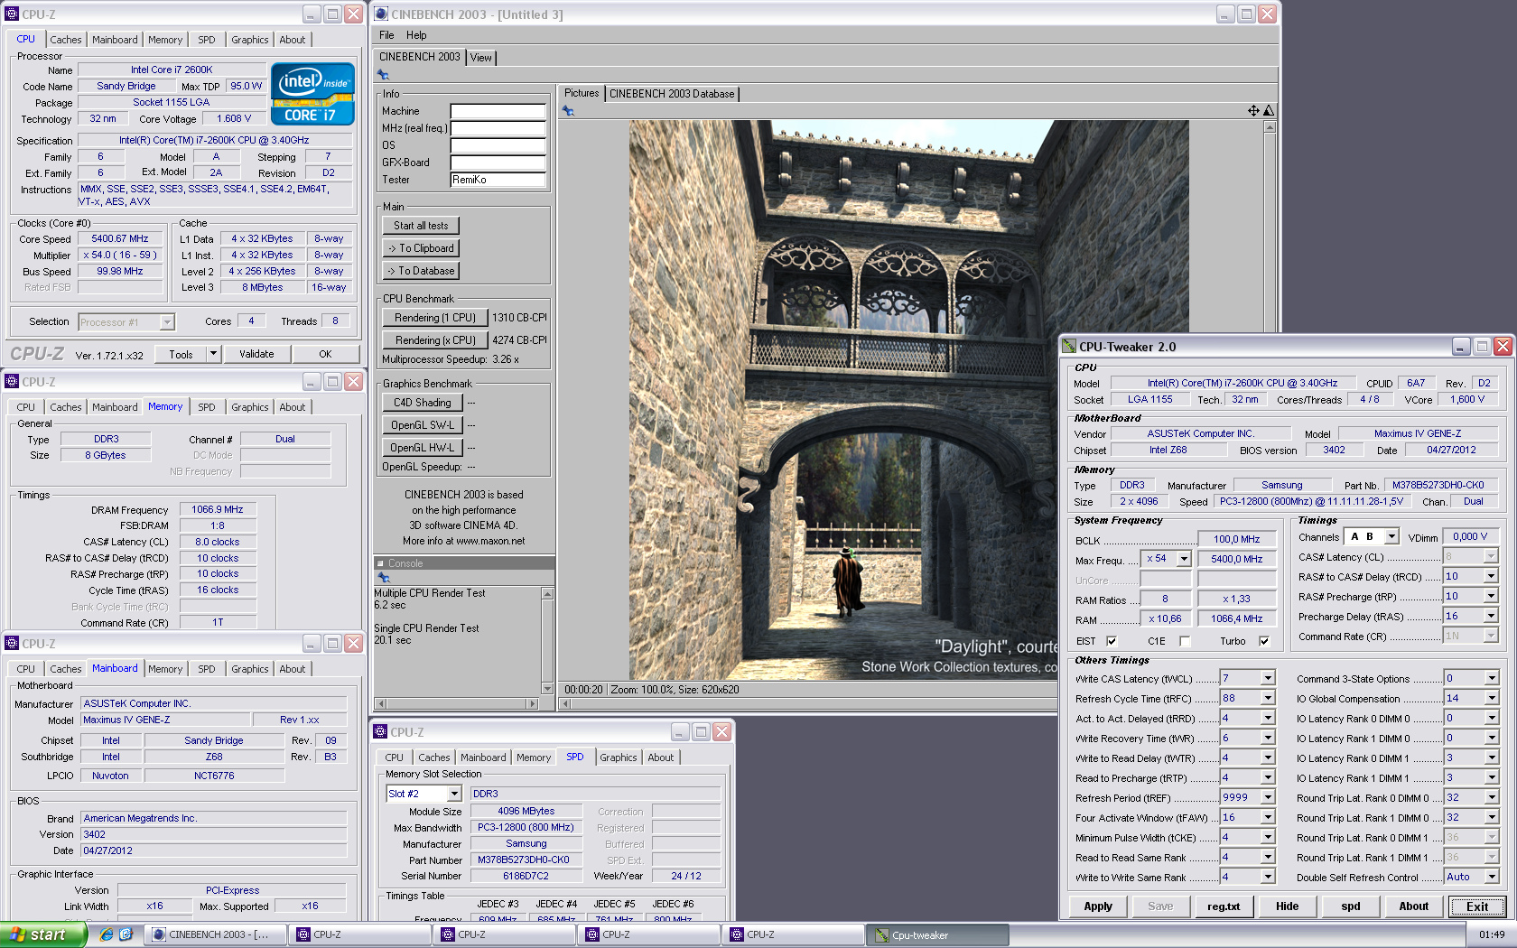Enable the C1E checkbox
1517x948 pixels.
1185,641
